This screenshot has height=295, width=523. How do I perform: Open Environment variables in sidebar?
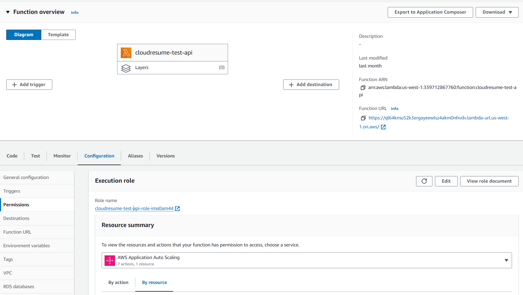pos(37,246)
